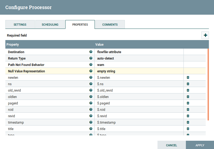This screenshot has width=214, height=149.
Task: Show help icon for ns property
Action: [x=91, y=84]
